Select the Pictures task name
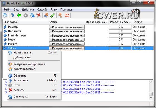Viewport: 156px width, 108px height. tap(13, 44)
